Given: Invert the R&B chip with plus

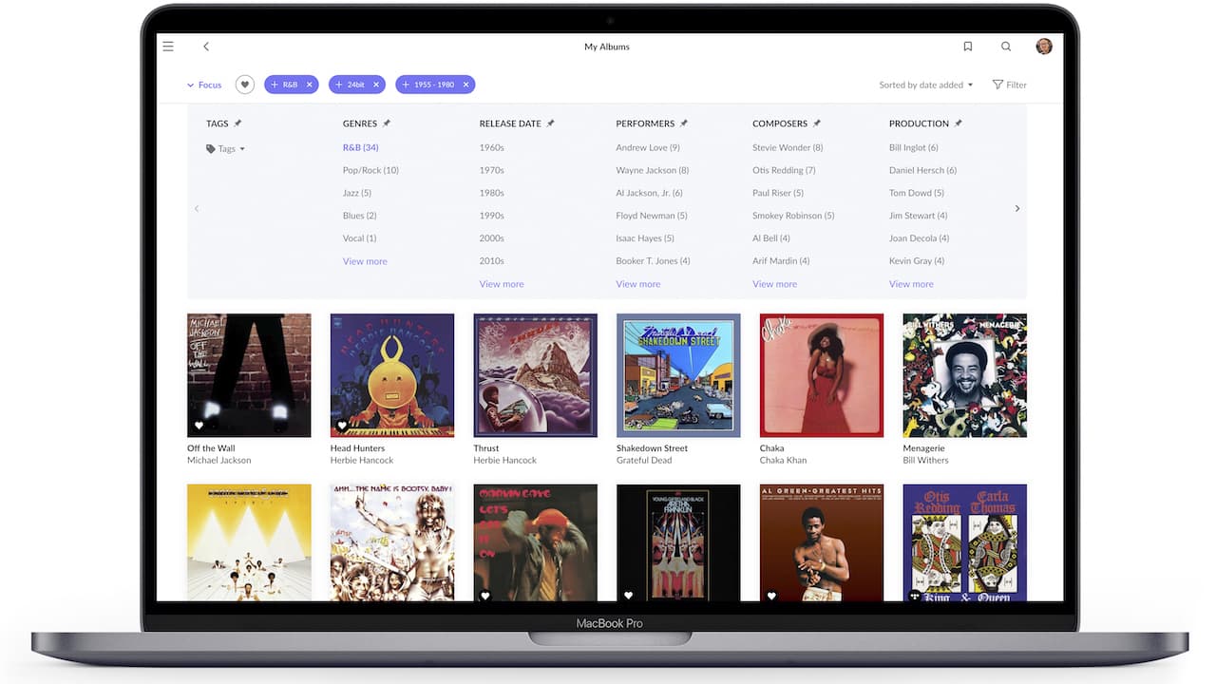Looking at the screenshot, I should pyautogui.click(x=275, y=85).
